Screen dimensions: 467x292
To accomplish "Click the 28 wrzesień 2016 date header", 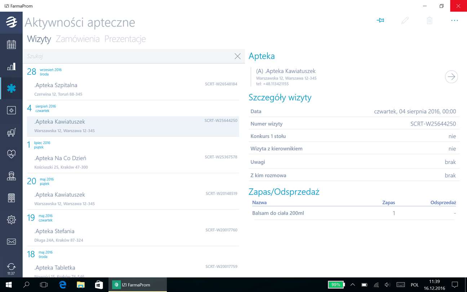I will [44, 72].
